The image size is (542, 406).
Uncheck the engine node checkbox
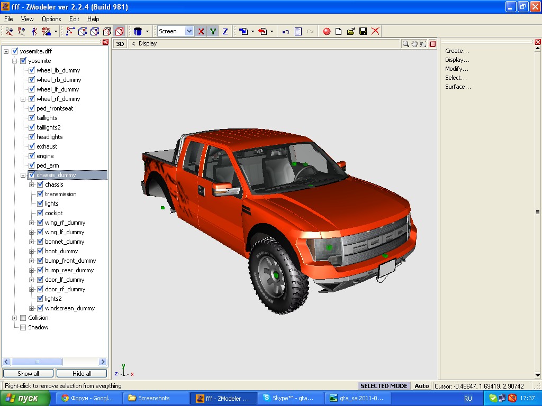point(32,156)
